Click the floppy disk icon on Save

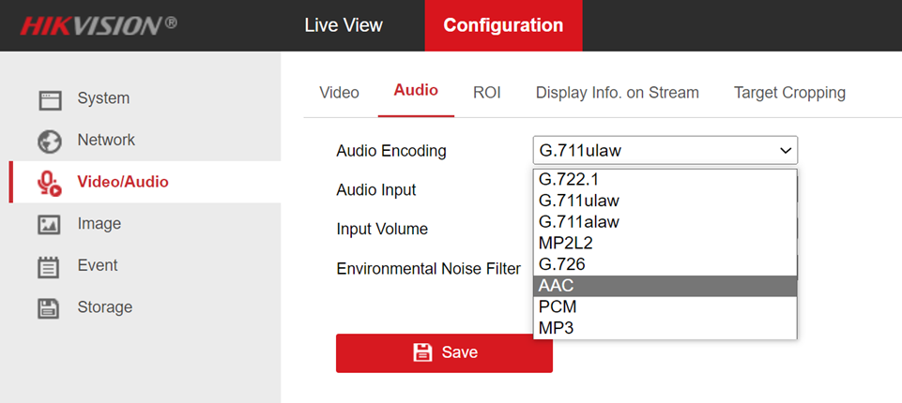[x=422, y=352]
